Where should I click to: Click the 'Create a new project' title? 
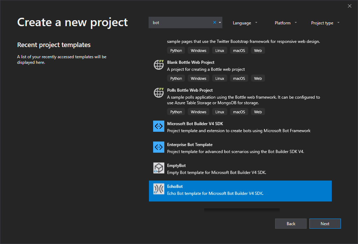[72, 23]
